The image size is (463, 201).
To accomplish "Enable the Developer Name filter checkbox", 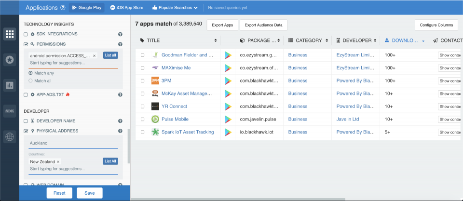I will pos(26,121).
